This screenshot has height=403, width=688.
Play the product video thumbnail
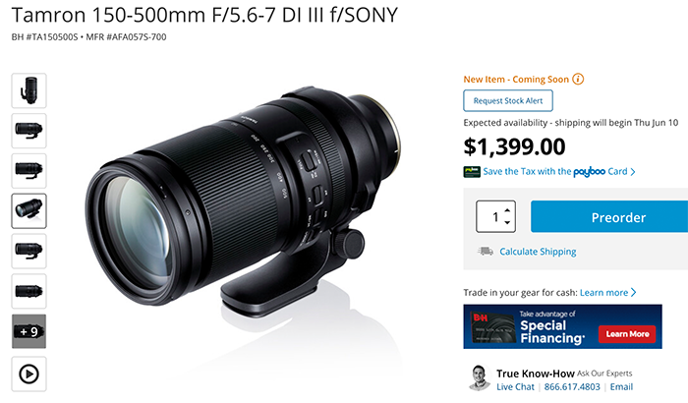click(x=29, y=374)
